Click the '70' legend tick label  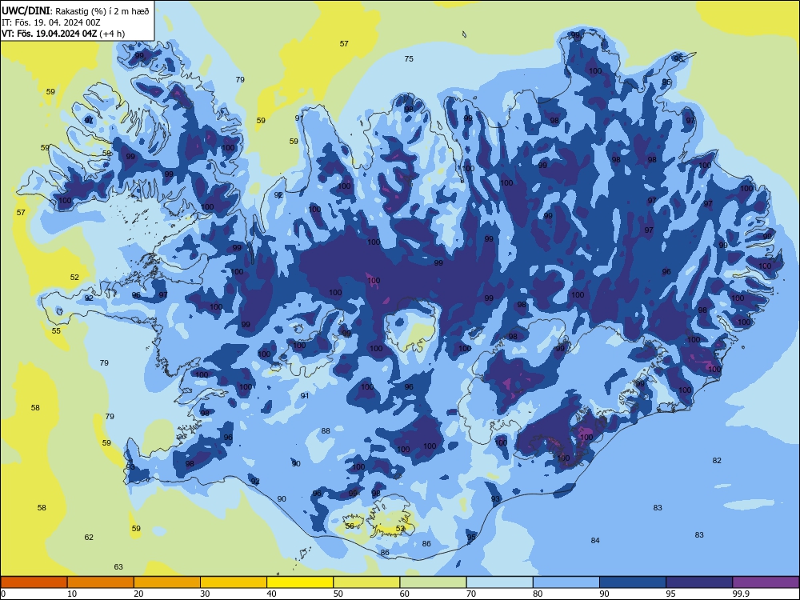[x=471, y=594]
